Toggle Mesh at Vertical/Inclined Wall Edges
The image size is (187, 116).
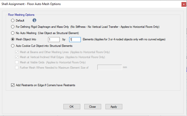point(17,57)
